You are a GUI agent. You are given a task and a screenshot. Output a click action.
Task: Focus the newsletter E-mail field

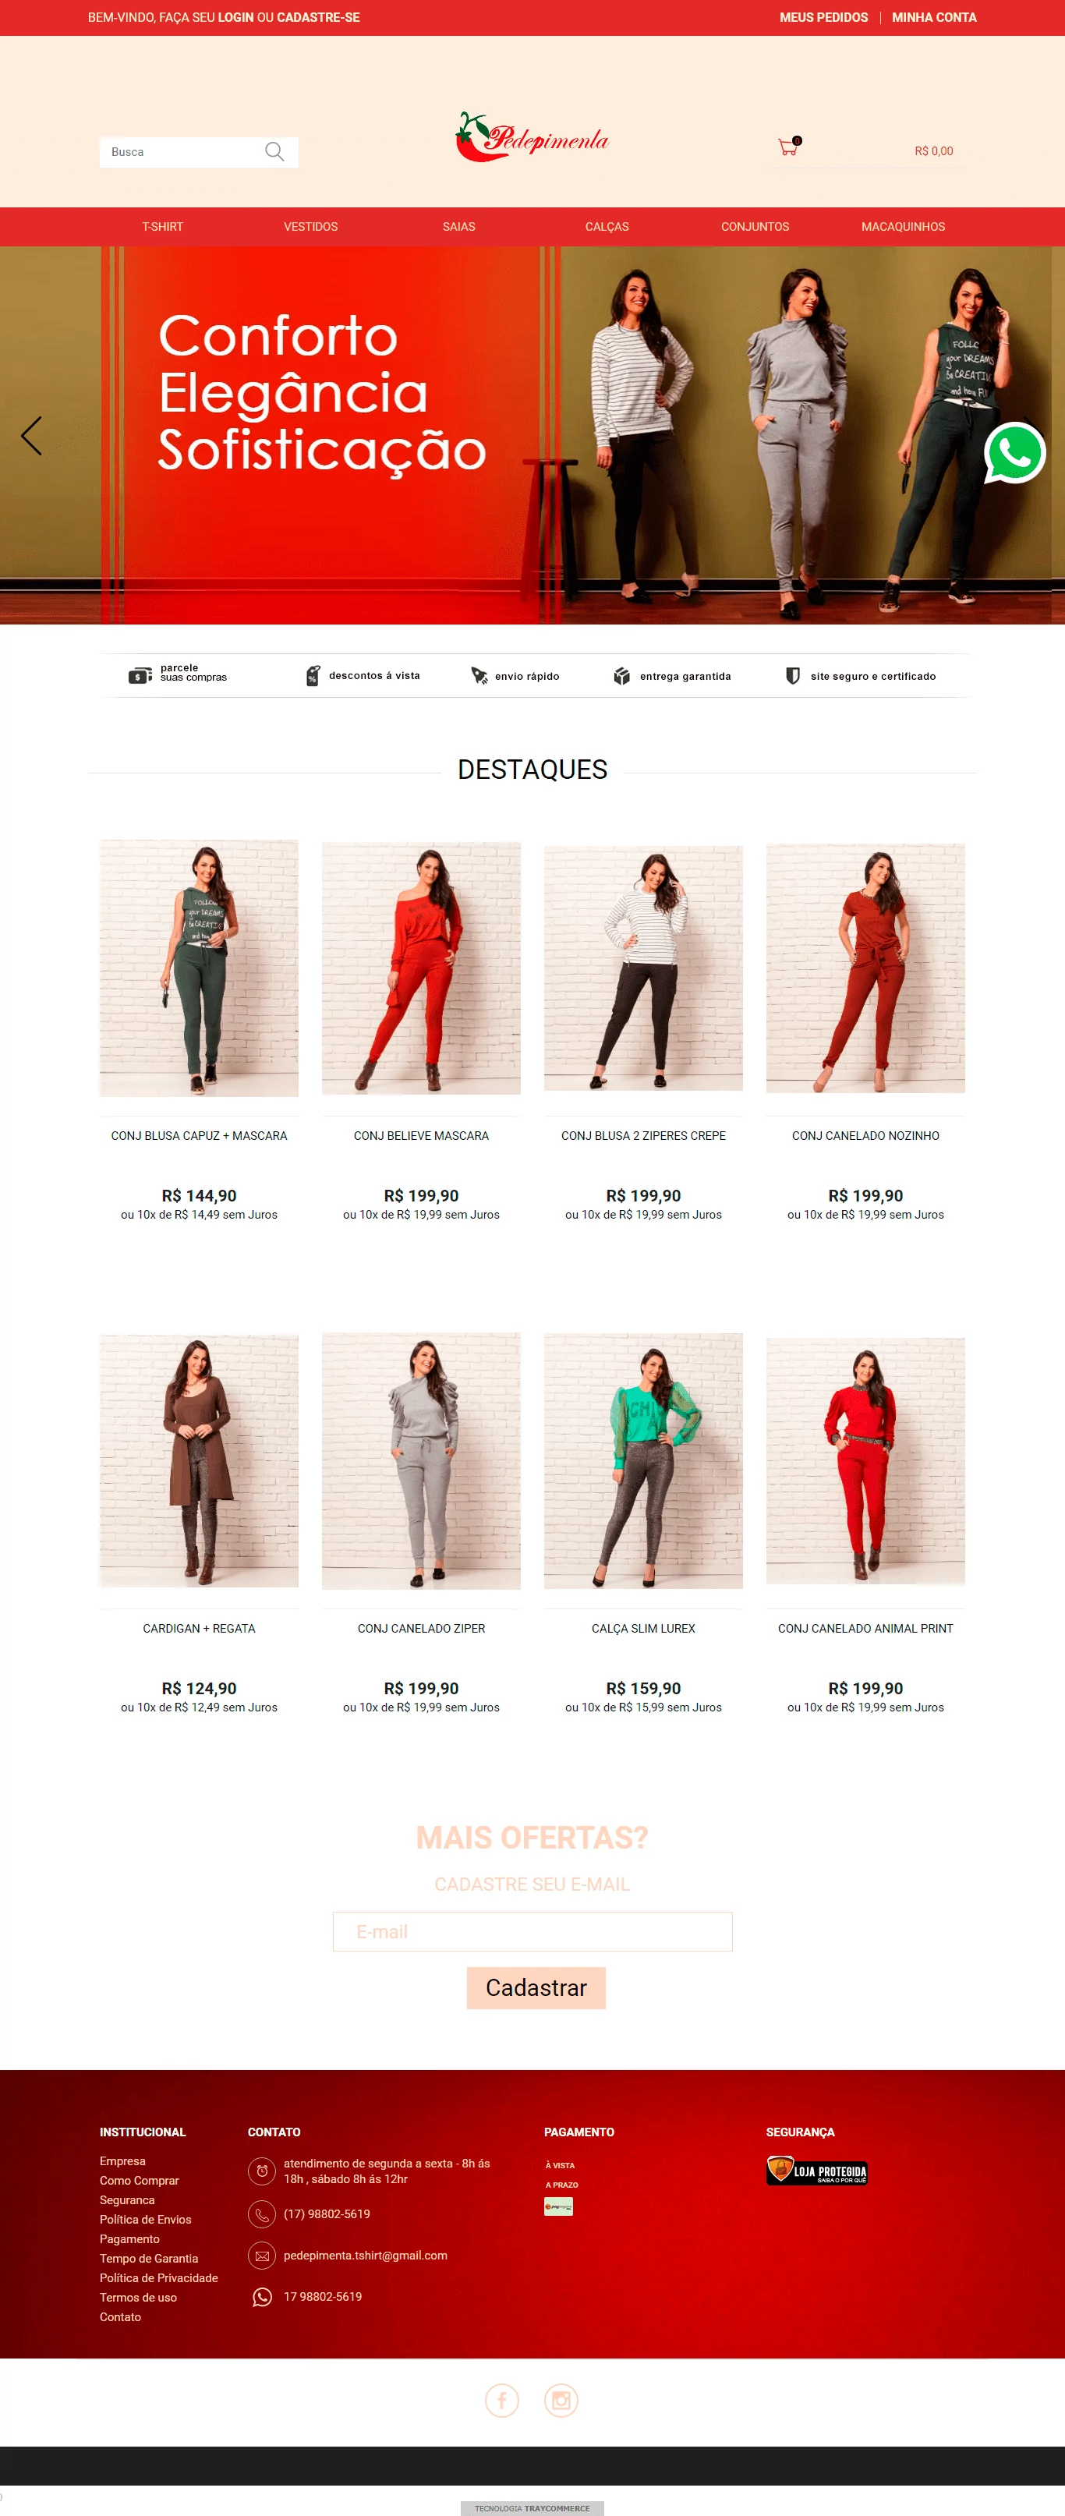click(532, 1931)
